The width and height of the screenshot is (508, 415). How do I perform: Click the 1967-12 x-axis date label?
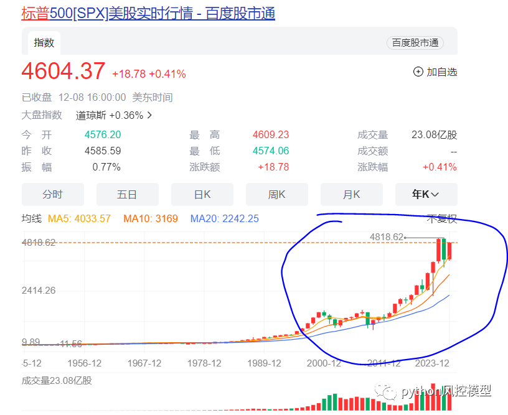[x=144, y=363]
